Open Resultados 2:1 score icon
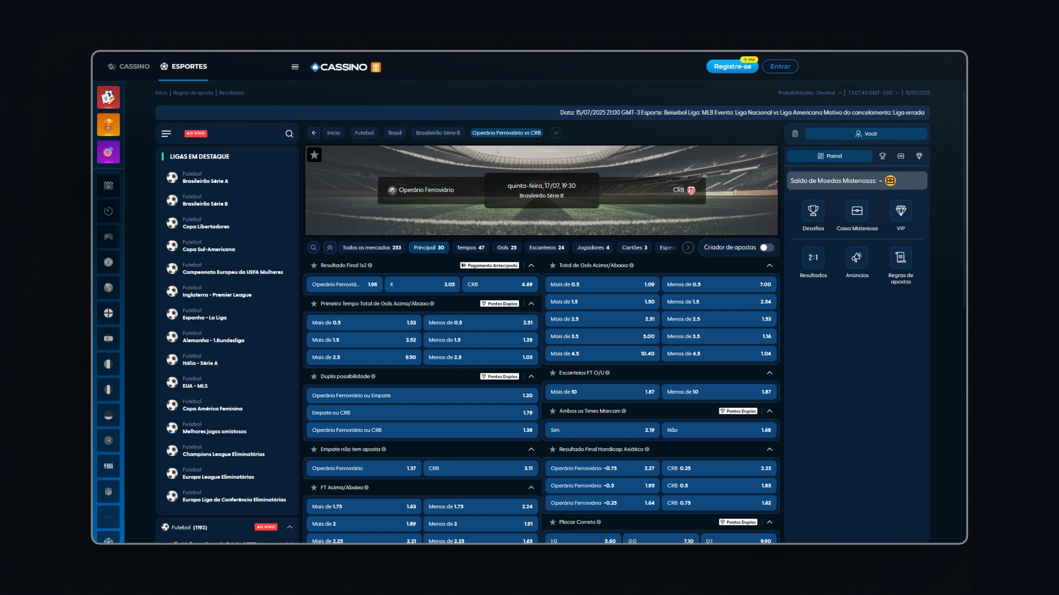This screenshot has height=595, width=1059. pos(813,258)
